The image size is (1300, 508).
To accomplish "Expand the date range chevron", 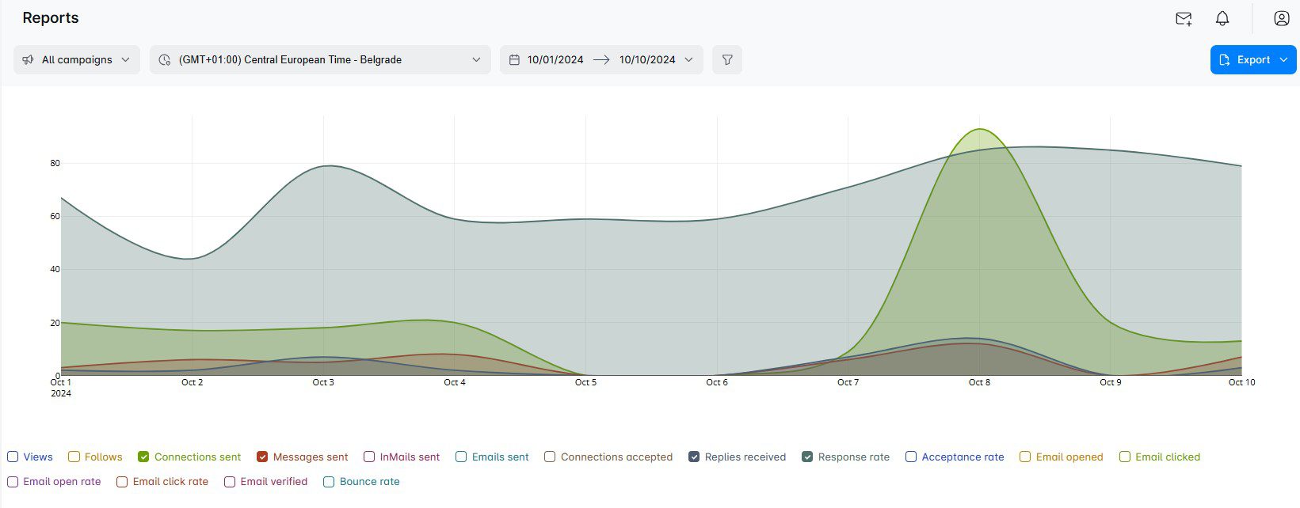I will (x=688, y=59).
